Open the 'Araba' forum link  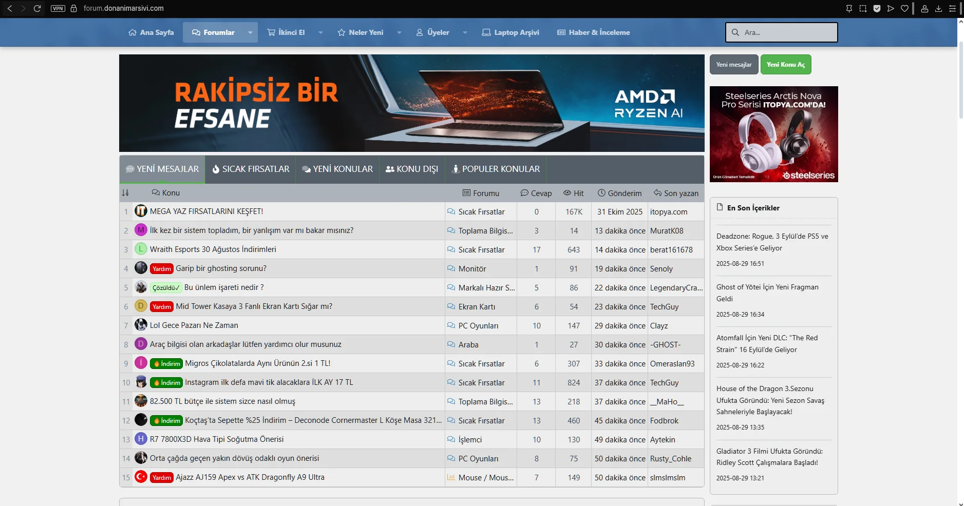tap(468, 344)
